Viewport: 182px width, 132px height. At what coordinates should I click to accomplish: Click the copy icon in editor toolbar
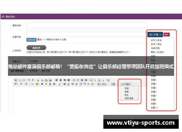pos(42,80)
